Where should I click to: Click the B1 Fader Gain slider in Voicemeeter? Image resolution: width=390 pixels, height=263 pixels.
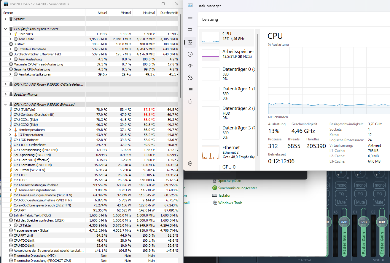click(x=364, y=232)
